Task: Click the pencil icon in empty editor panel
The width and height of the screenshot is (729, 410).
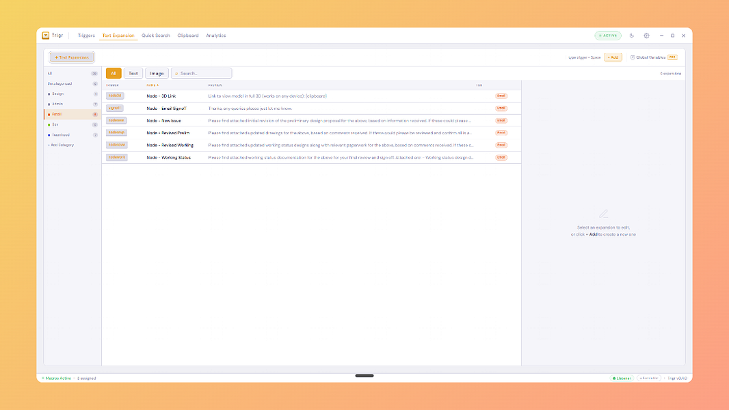Action: [603, 214]
